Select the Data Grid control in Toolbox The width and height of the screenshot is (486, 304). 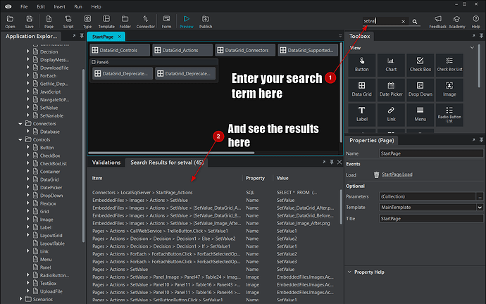(x=362, y=90)
